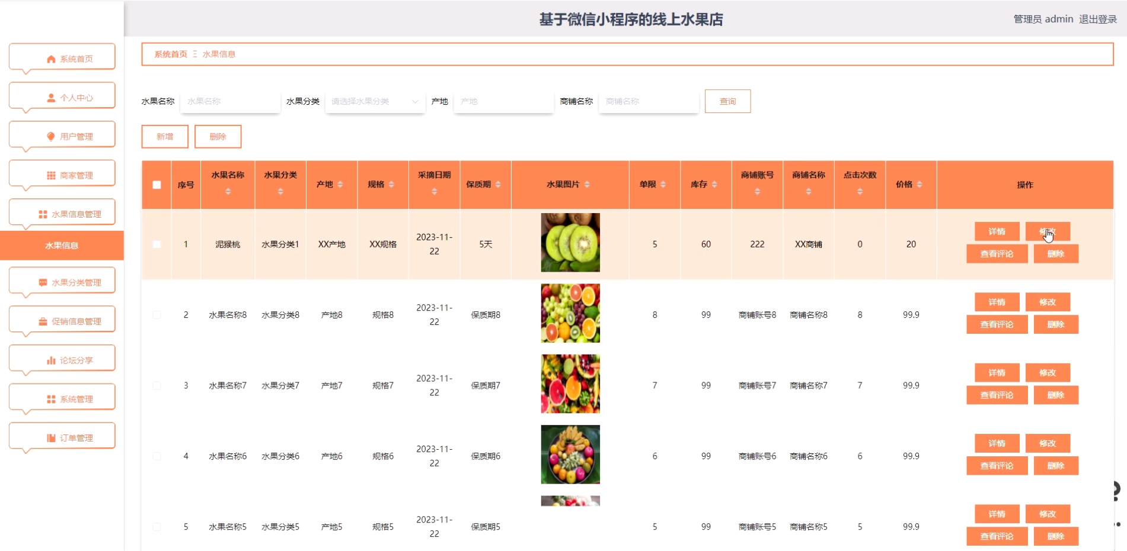Check the 水果名称8 row checkbox
Screen dimensions: 1127x551
point(157,315)
